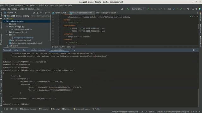Viewport: 202px width, 113px height.
Task: Open the Git tool window button
Action: pyautogui.click(x=6, y=109)
